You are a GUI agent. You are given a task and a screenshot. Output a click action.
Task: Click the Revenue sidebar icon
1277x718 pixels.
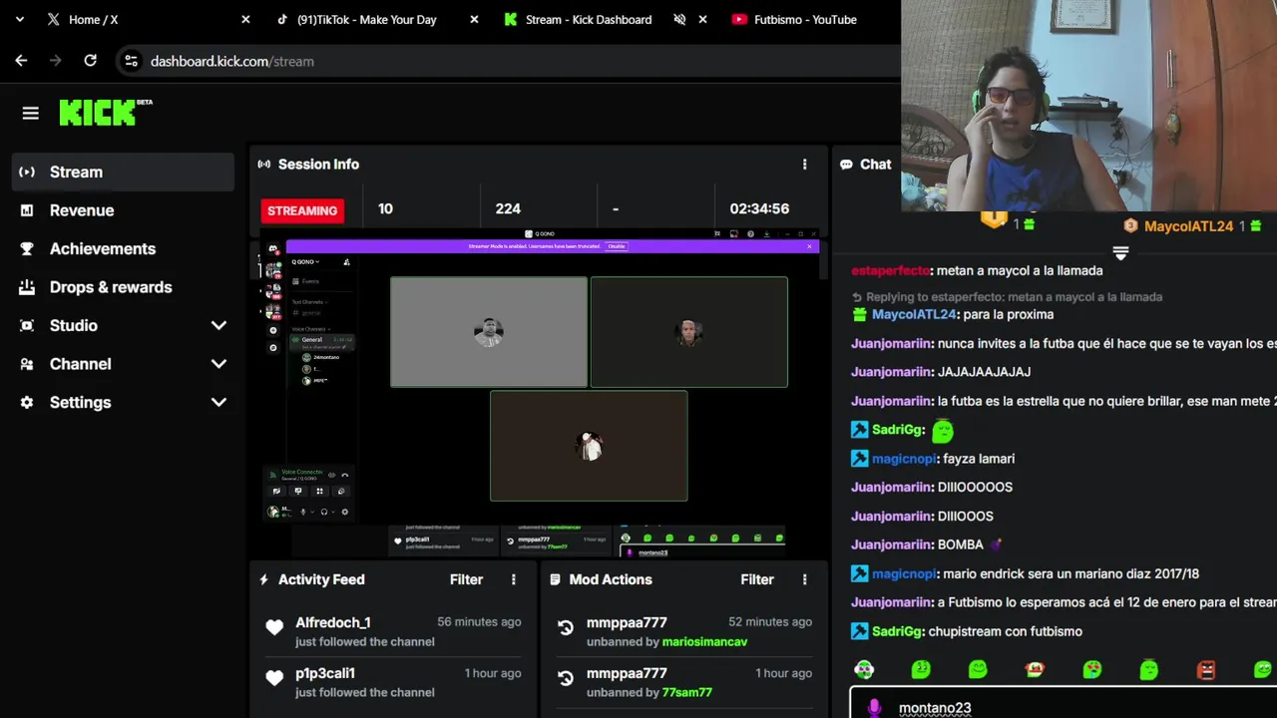coord(27,210)
